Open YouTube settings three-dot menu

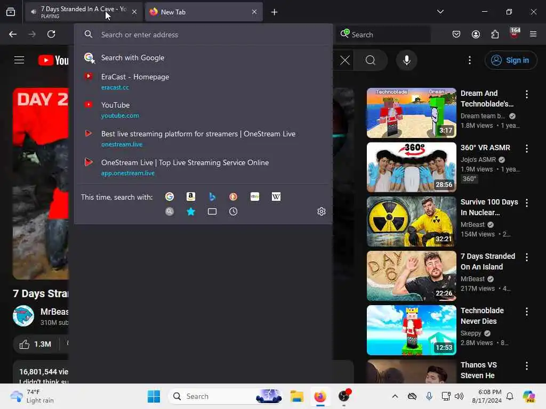(x=469, y=60)
